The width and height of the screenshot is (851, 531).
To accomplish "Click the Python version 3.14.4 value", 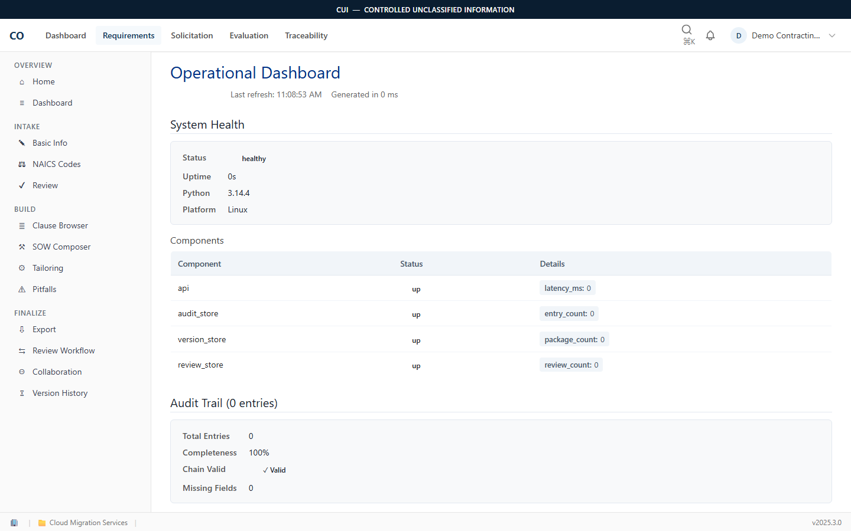I will tap(239, 193).
